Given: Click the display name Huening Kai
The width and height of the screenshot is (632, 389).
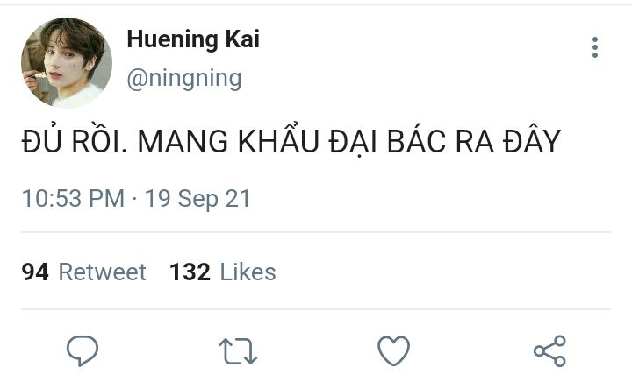Looking at the screenshot, I should click(193, 39).
